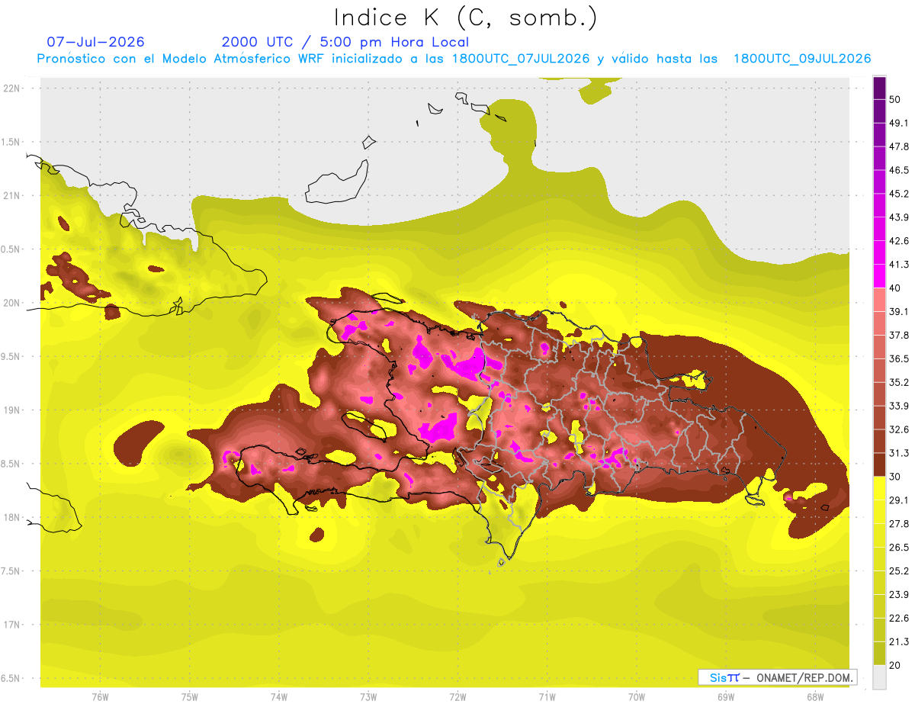Click the legend value '40'

[x=895, y=288]
